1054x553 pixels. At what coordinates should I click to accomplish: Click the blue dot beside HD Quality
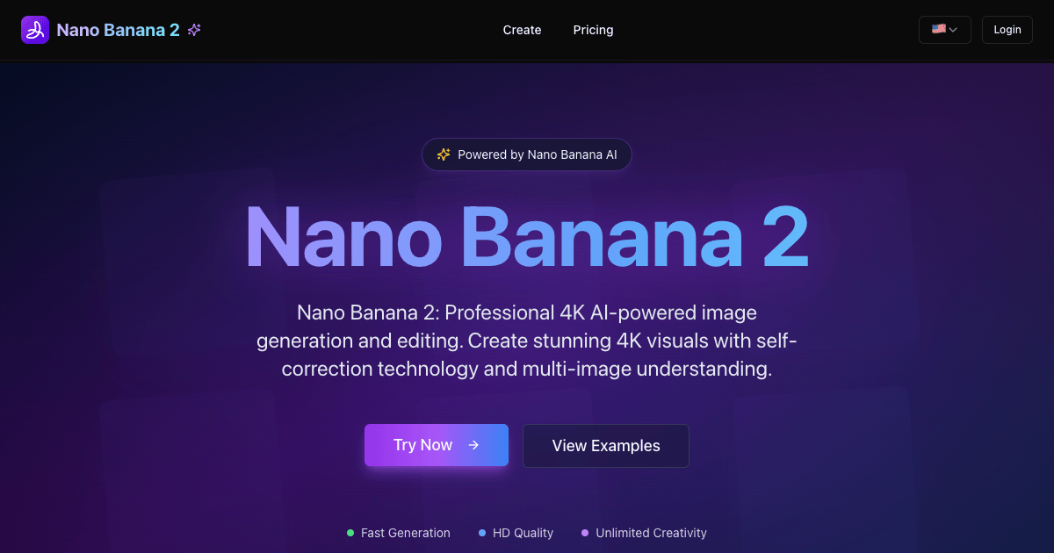[x=481, y=533]
